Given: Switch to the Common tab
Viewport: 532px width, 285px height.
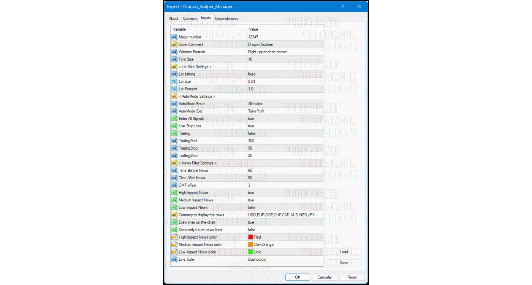Looking at the screenshot, I should pyautogui.click(x=190, y=19).
